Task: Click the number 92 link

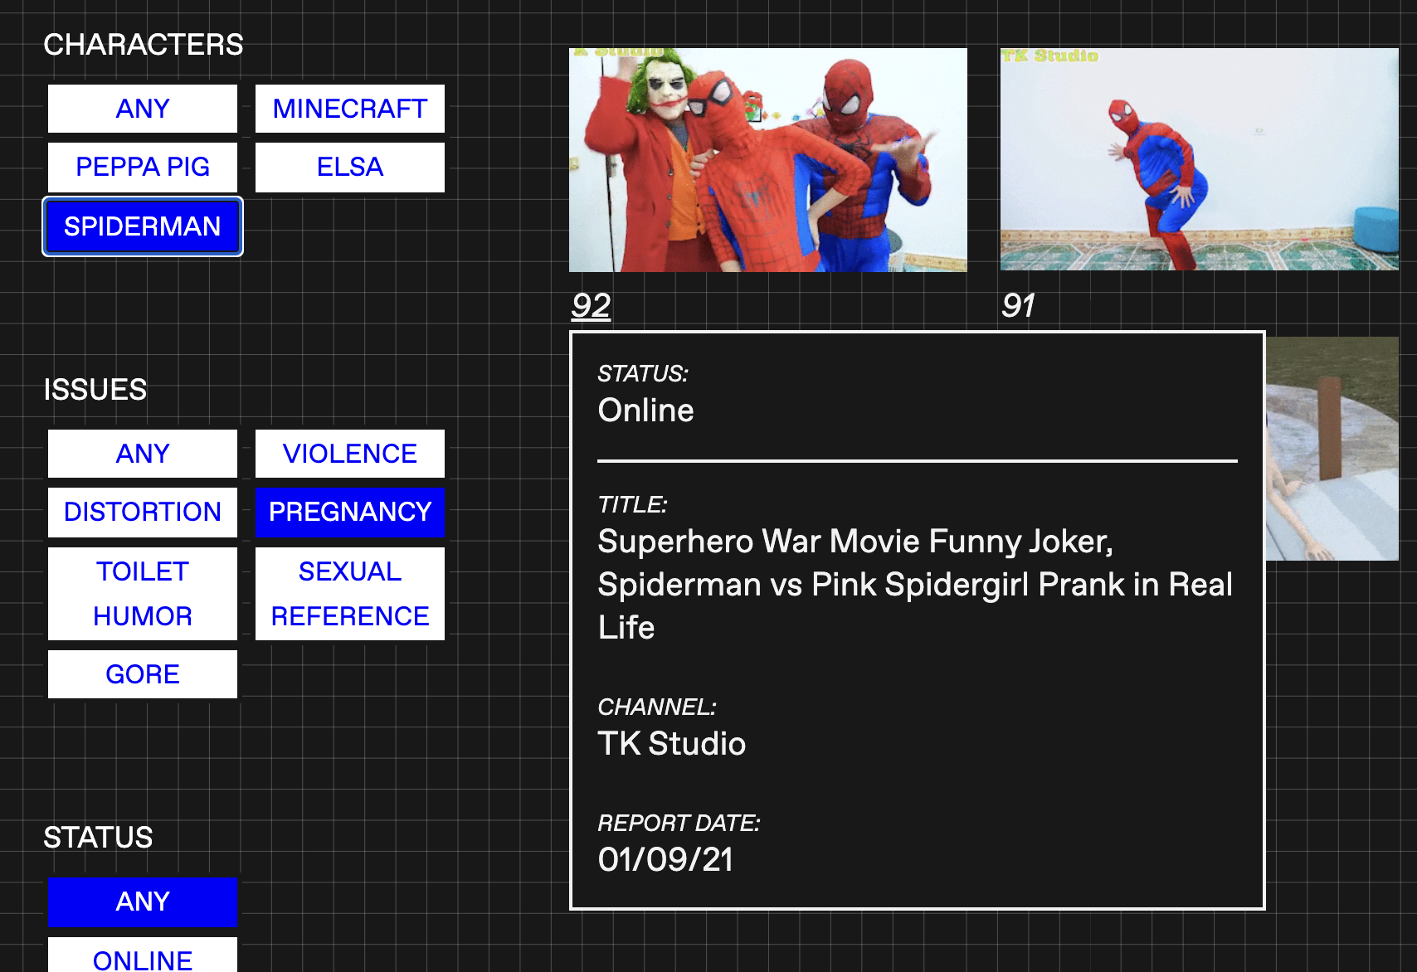Action: 591,306
